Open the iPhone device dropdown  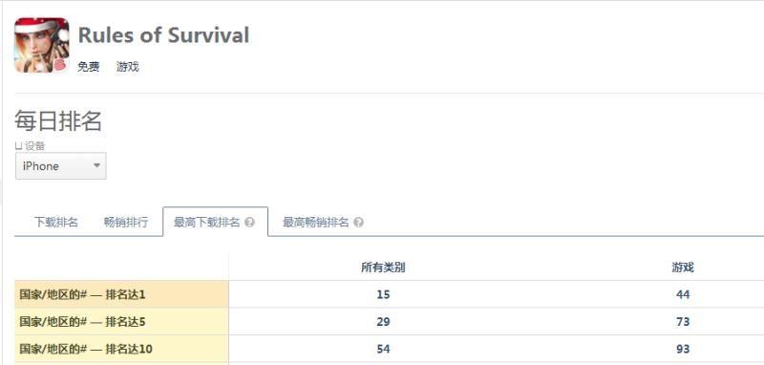[61, 165]
